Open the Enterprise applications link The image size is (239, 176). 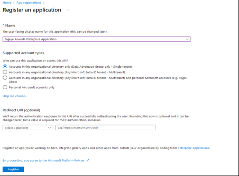194,148
